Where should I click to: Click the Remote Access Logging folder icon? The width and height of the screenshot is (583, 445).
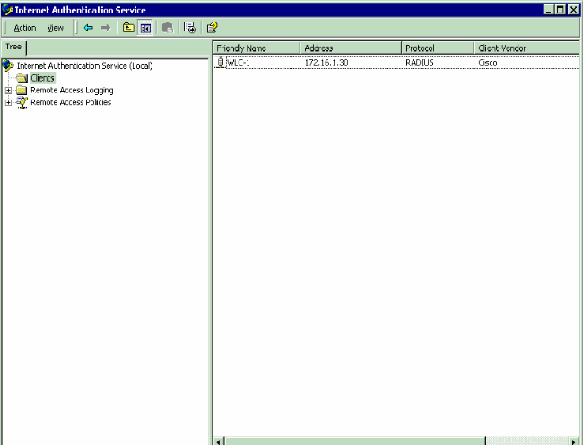22,91
